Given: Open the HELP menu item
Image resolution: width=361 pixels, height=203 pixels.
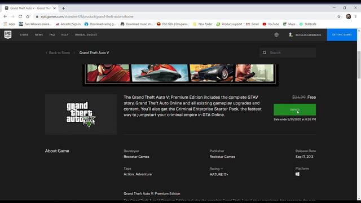Looking at the screenshot, I should pyautogui.click(x=65, y=35).
